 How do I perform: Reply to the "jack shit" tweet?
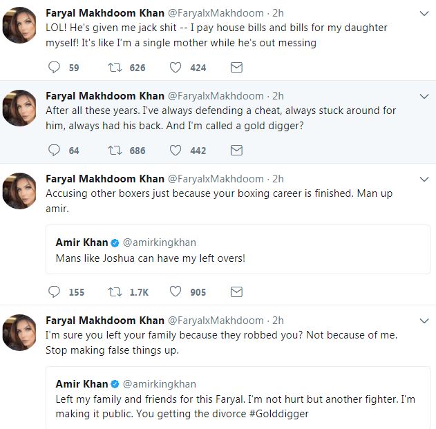tap(55, 68)
